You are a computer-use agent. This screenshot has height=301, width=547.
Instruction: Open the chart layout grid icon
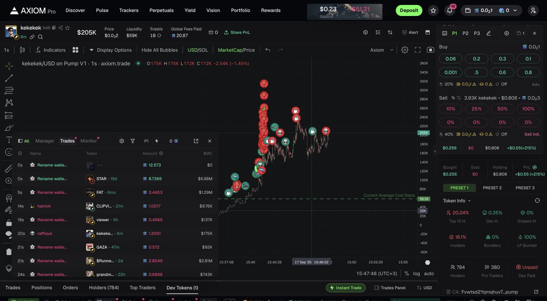[x=76, y=50]
